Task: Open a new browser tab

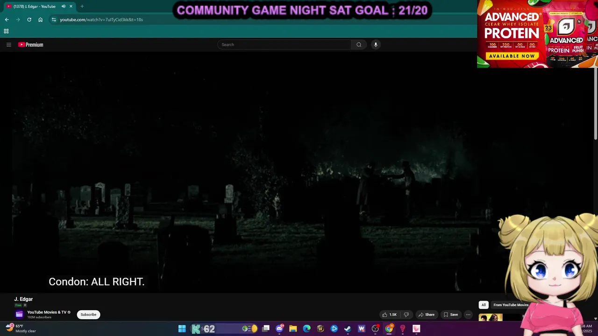Action: click(82, 7)
